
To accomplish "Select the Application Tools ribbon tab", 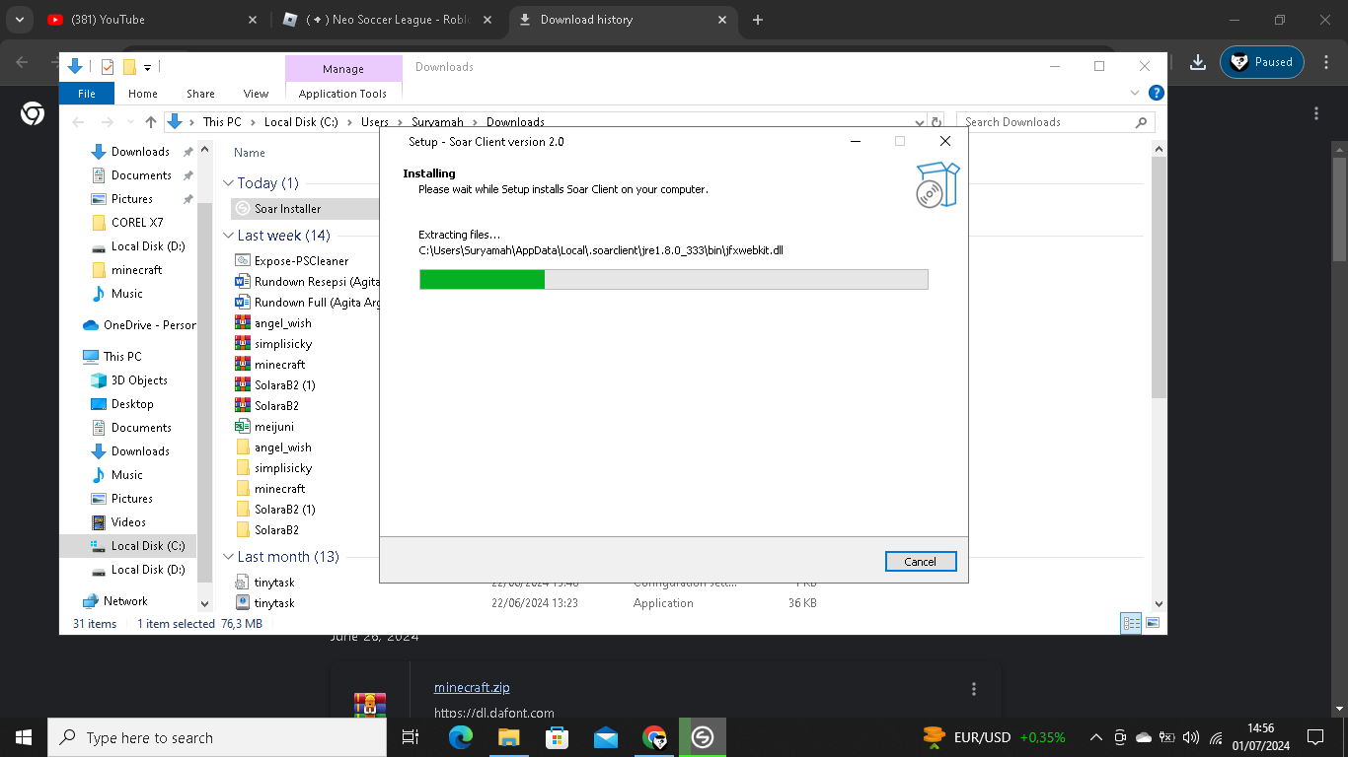I will 342,94.
